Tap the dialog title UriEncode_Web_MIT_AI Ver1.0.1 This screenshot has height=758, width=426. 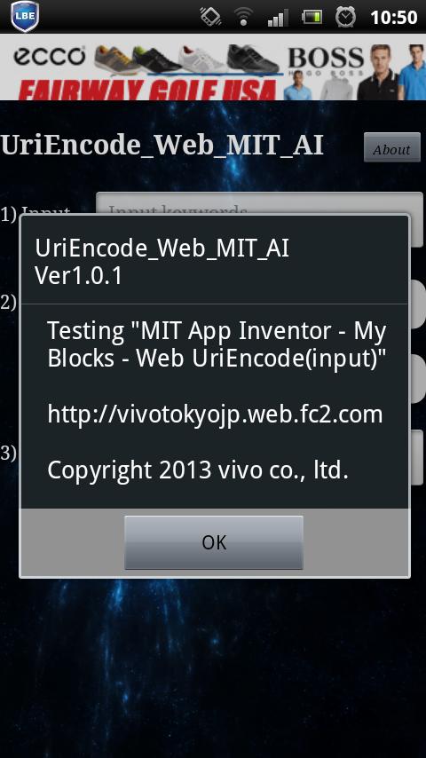(x=162, y=262)
